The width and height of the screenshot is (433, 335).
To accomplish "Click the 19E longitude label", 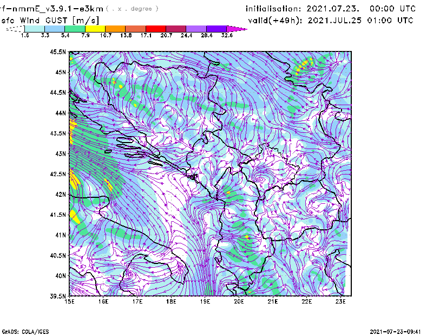I will pos(205,301).
